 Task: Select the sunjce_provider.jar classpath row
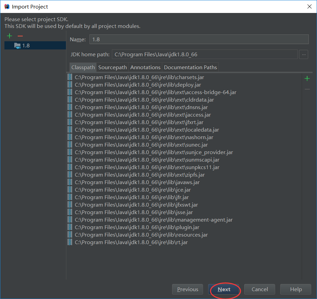pos(184,152)
